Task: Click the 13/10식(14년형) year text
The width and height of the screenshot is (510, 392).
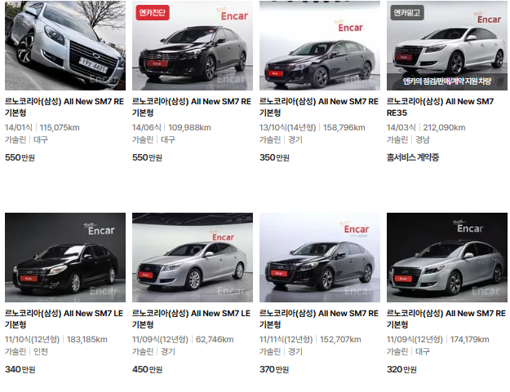Action: [x=288, y=128]
